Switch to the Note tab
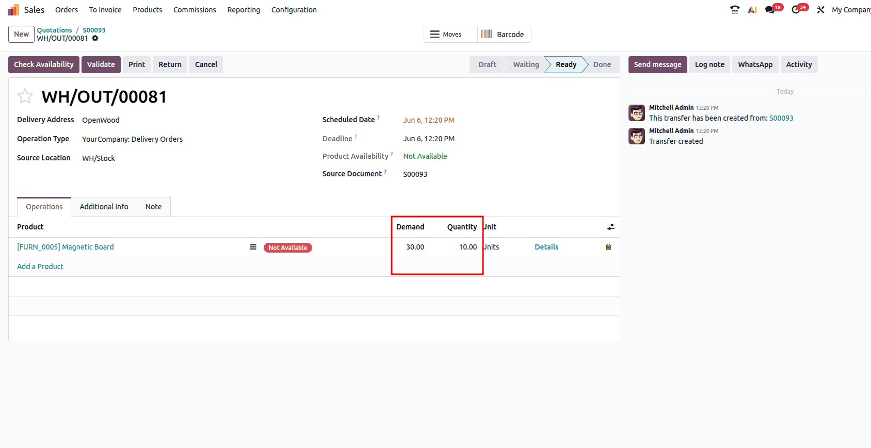871x448 pixels. 153,207
